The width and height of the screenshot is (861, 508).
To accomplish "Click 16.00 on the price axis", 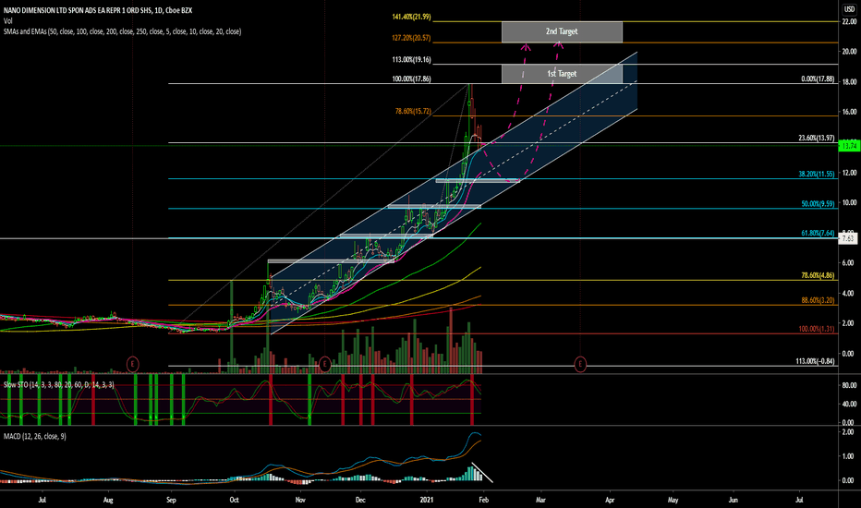I will coord(849,112).
